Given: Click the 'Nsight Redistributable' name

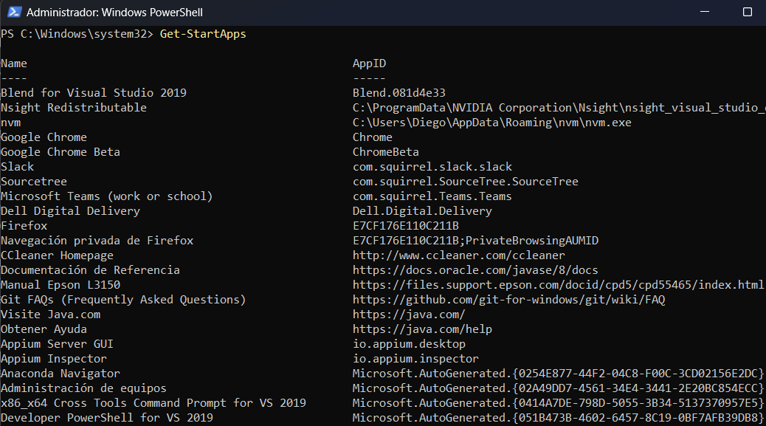Looking at the screenshot, I should pos(74,108).
